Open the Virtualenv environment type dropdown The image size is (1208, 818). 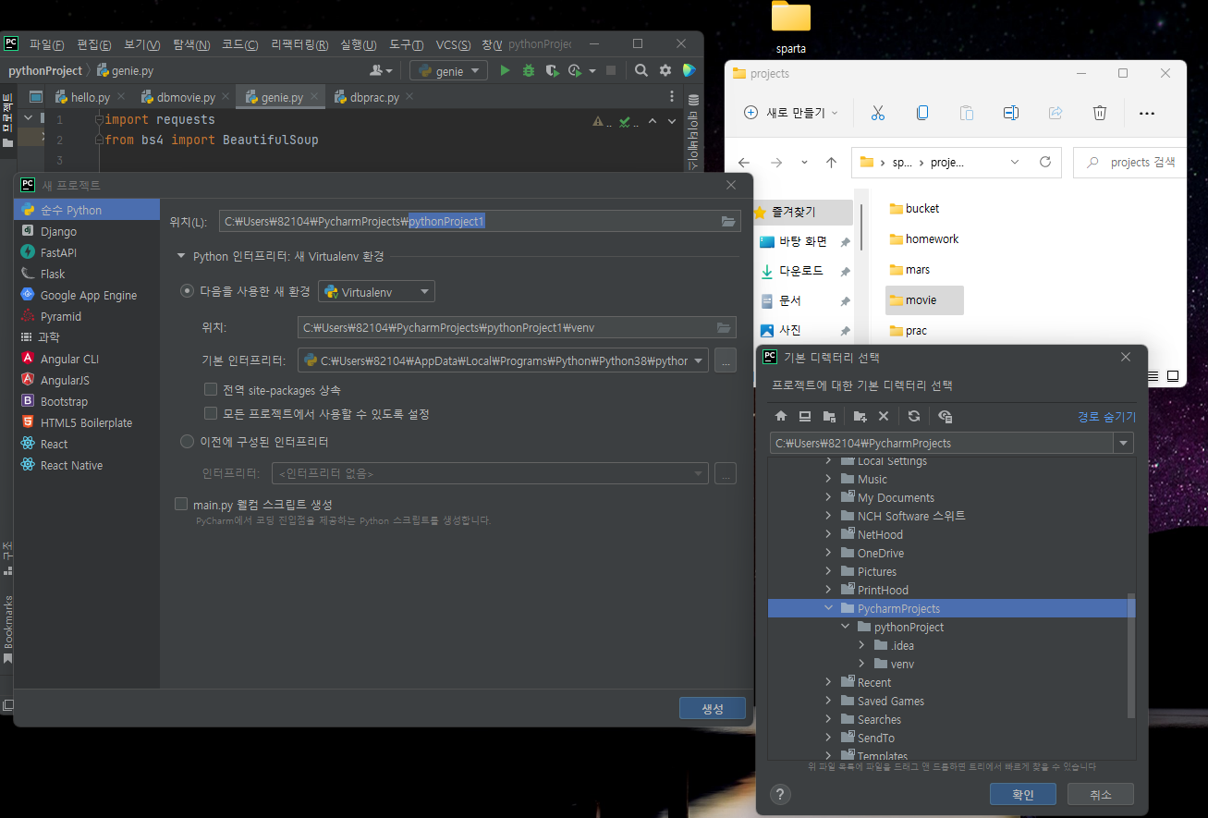[376, 292]
